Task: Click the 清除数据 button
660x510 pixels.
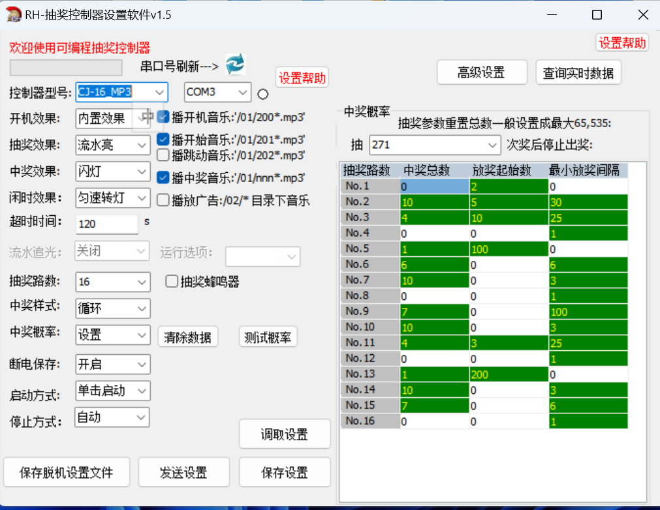Action: [x=187, y=337]
